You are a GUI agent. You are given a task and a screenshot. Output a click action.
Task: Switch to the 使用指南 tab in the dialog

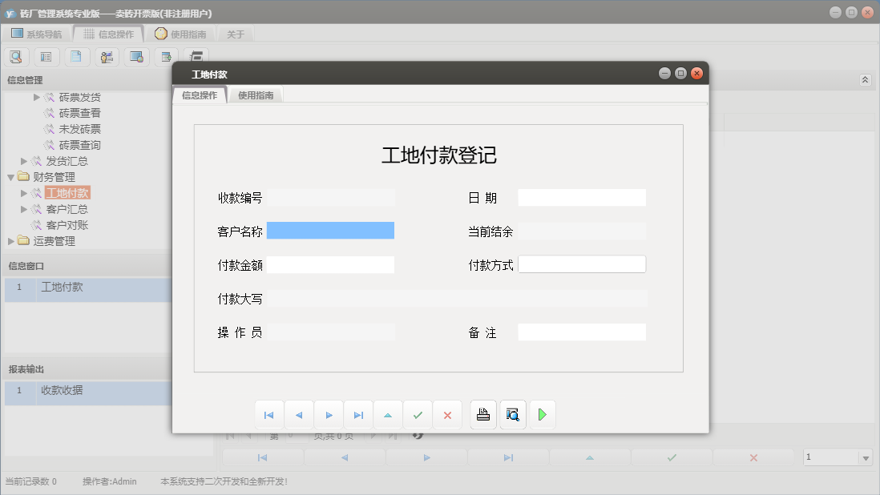[255, 94]
